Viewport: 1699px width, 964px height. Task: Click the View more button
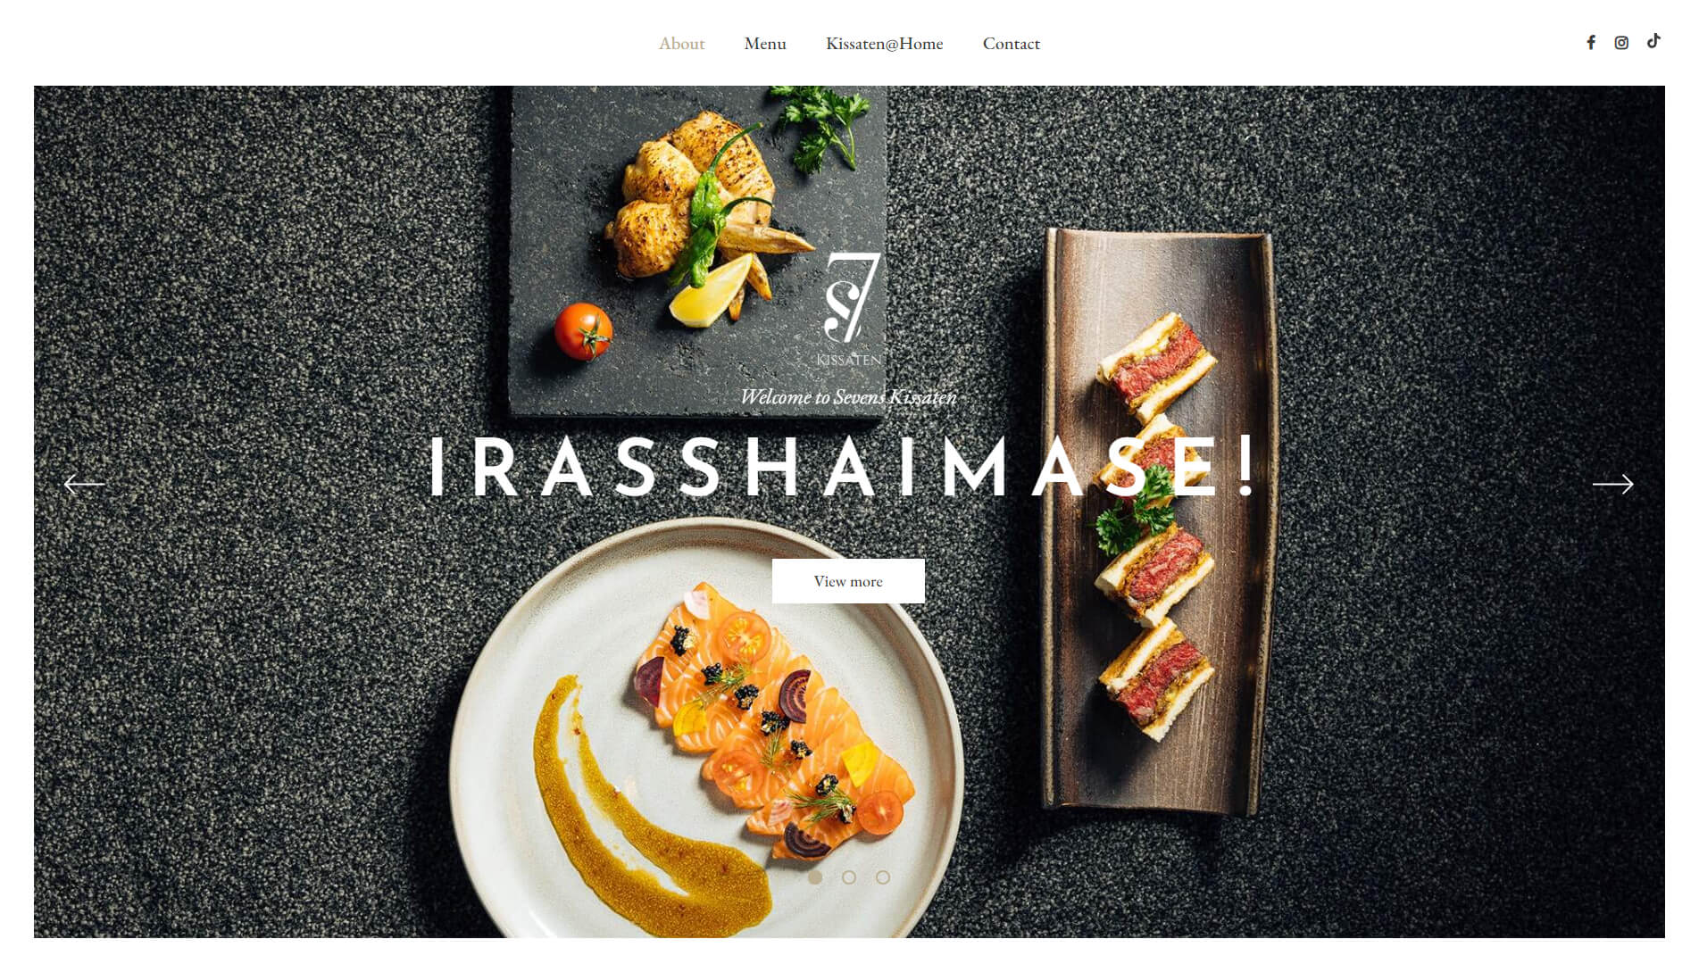(848, 581)
